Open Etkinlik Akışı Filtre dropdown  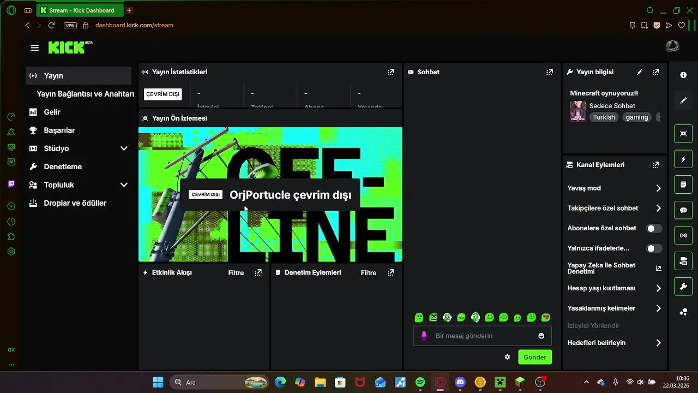pos(236,273)
